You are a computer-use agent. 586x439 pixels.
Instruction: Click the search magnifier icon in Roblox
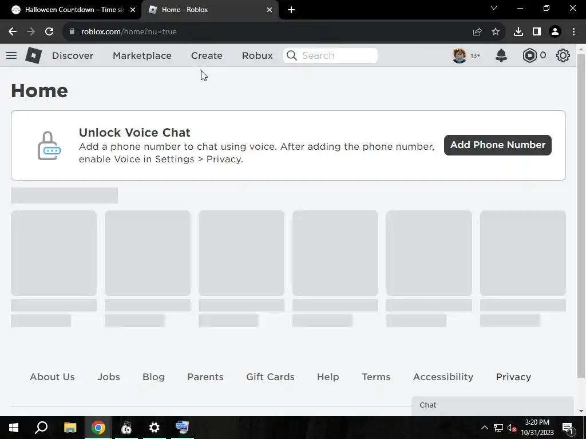(x=291, y=55)
